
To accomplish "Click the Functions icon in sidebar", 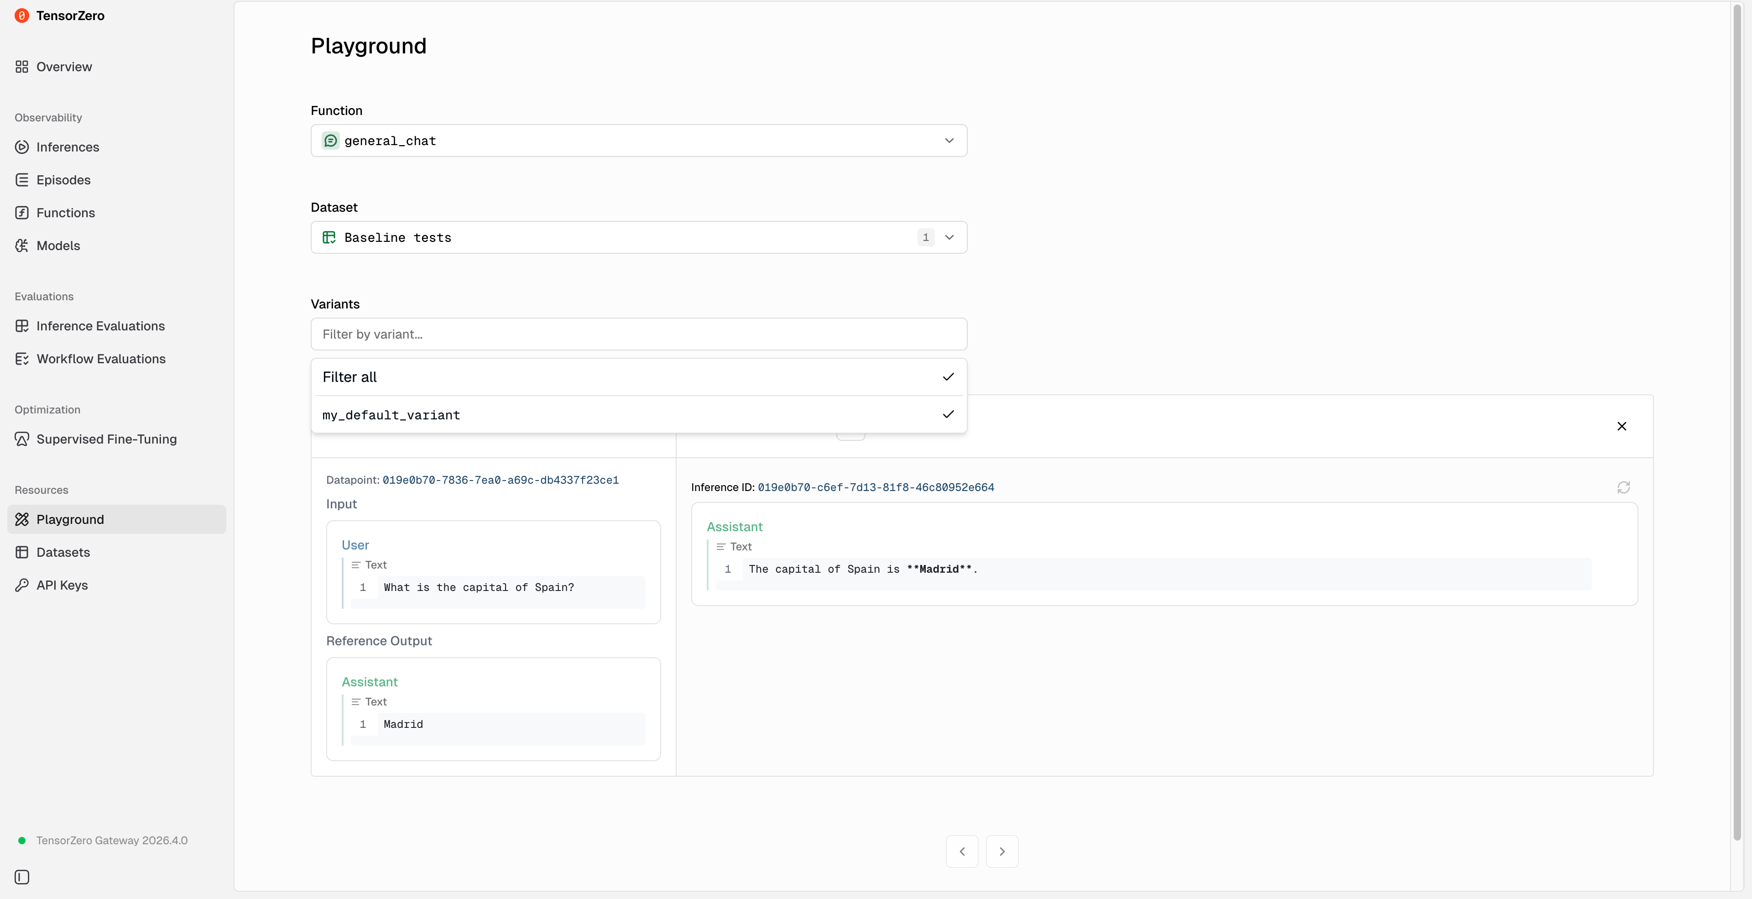I will coord(22,213).
